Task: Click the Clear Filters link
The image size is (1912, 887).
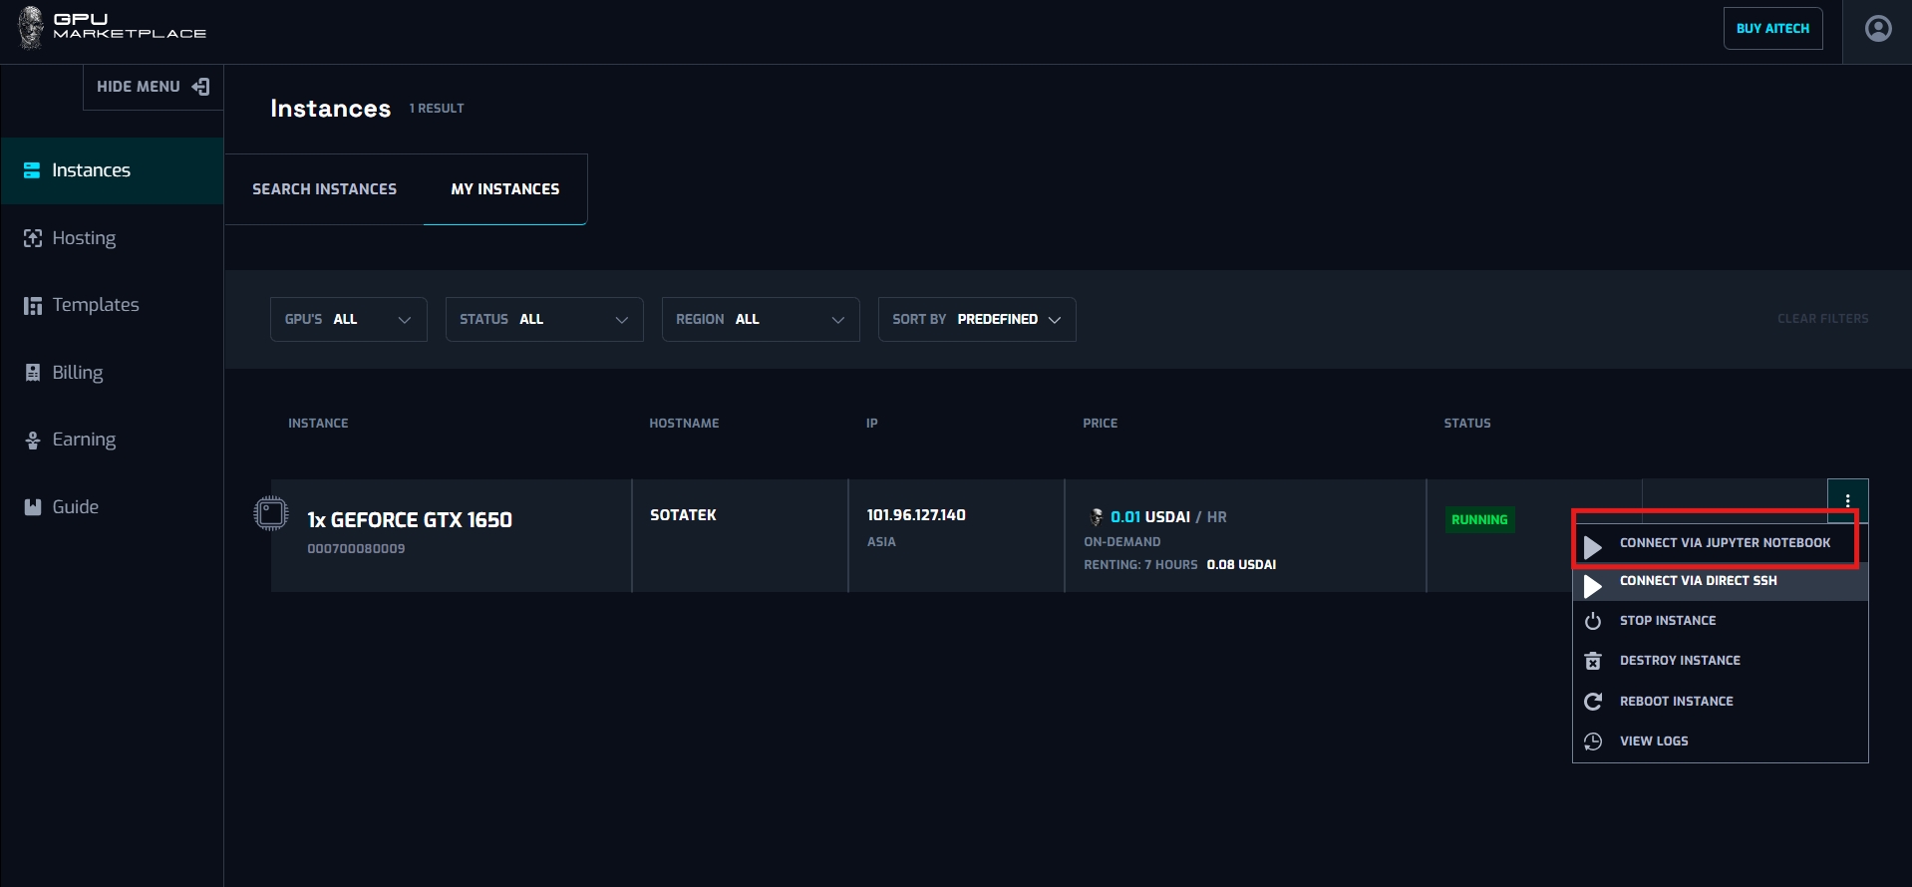Action: (x=1822, y=319)
